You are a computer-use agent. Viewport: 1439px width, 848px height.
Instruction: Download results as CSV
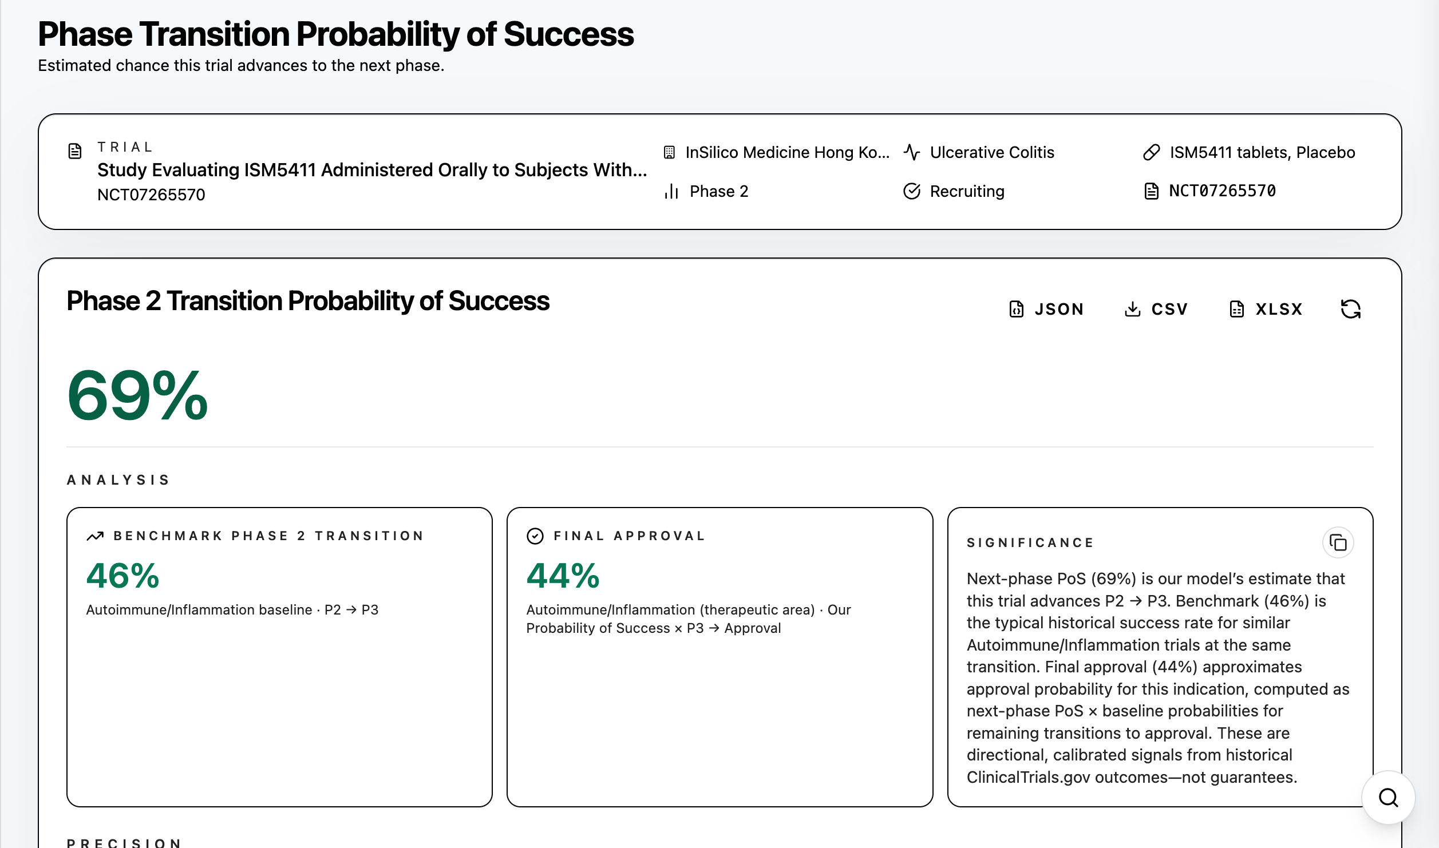1156,309
